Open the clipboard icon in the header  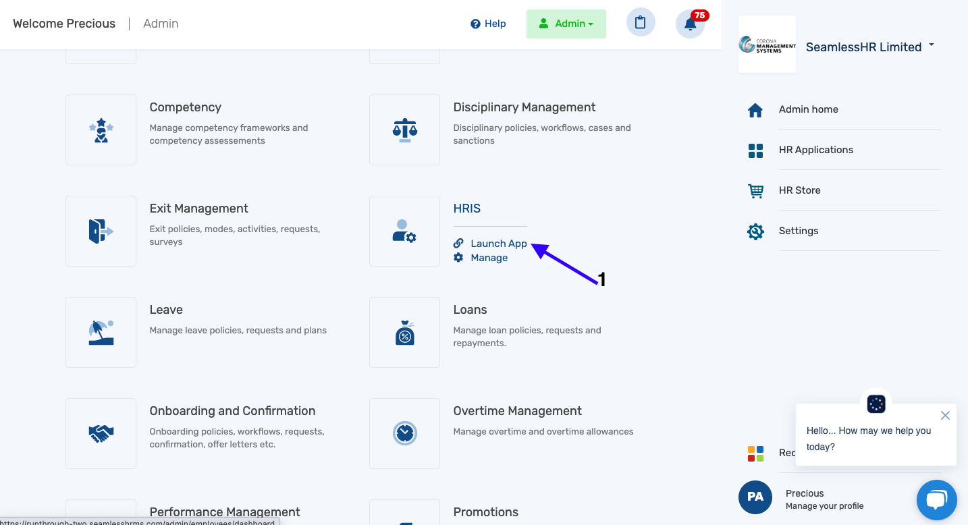[640, 22]
